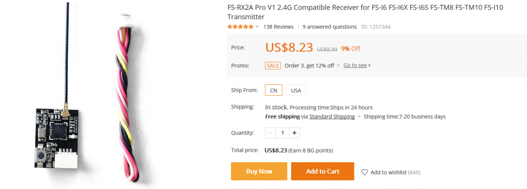The height and width of the screenshot is (189, 527).
Task: Click the 9% Off discount label
Action: (350, 49)
